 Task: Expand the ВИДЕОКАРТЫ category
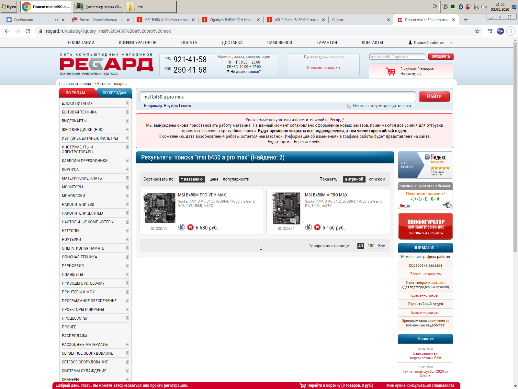(127, 121)
